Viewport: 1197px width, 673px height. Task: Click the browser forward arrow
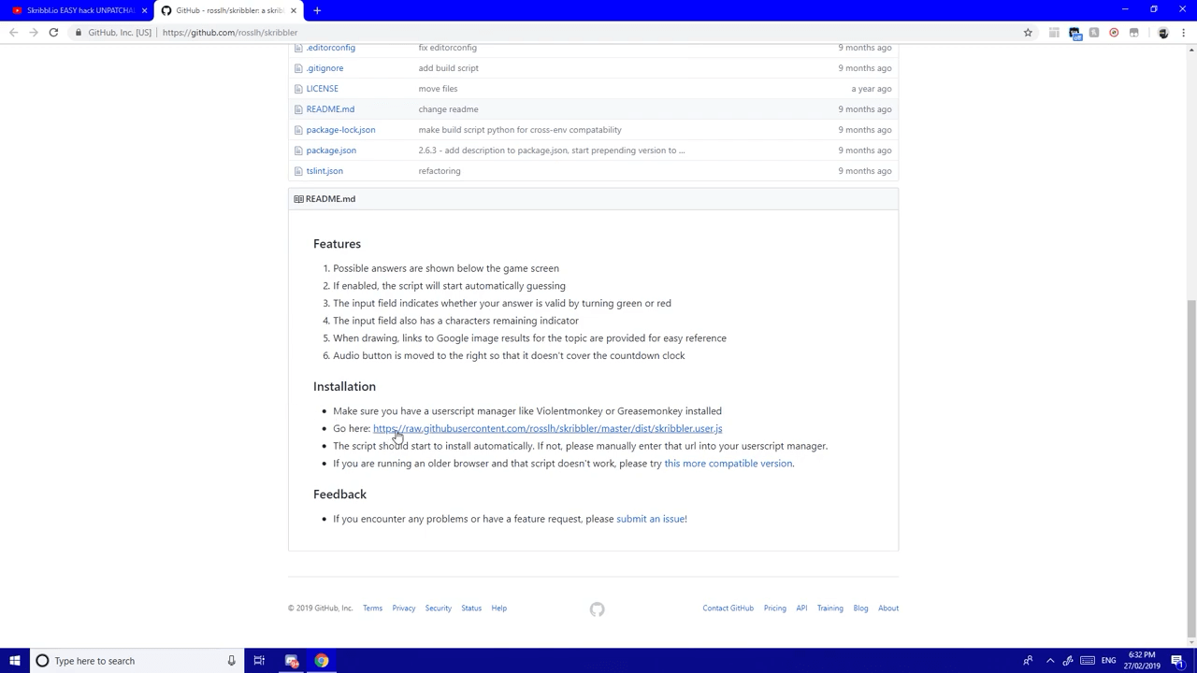33,33
